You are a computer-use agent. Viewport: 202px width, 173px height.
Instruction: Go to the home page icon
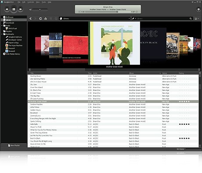coord(46,18)
